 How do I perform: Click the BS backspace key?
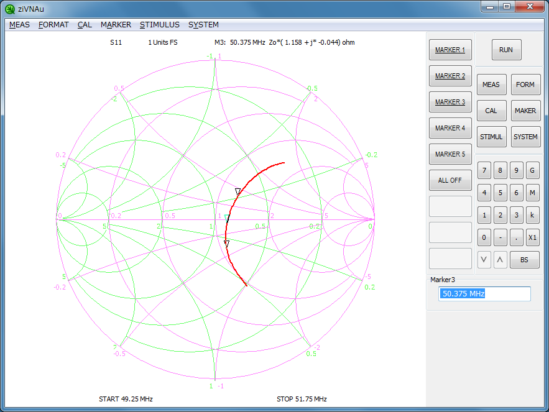(x=524, y=260)
